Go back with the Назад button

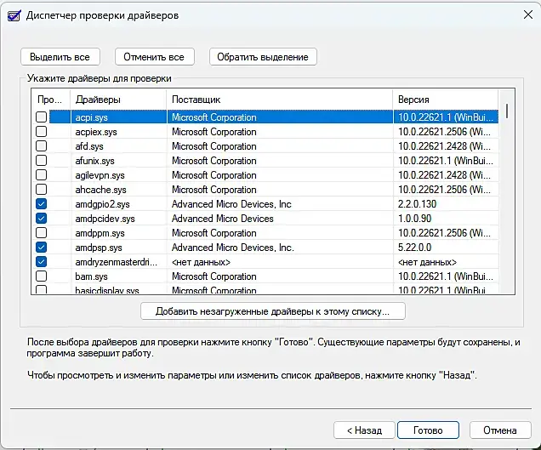(363, 430)
